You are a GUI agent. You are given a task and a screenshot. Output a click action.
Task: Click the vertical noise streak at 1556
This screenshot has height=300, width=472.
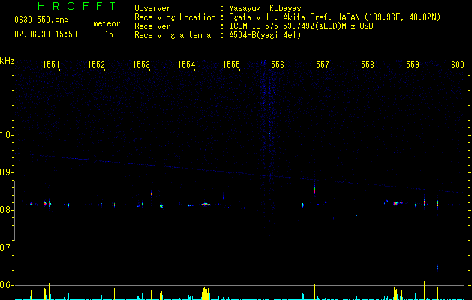(271, 151)
